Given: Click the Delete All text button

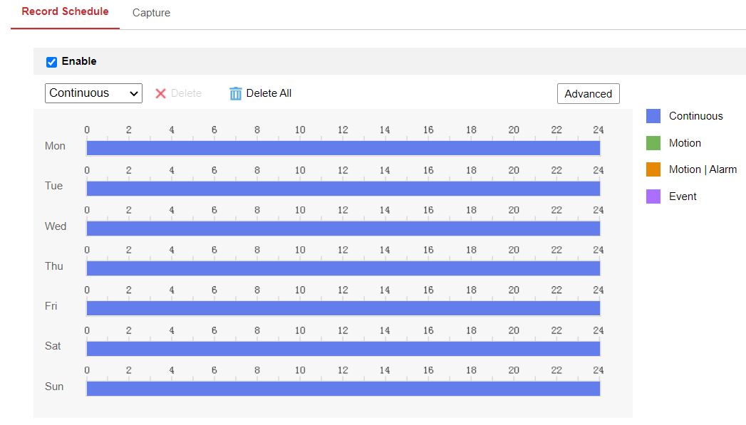Looking at the screenshot, I should 269,93.
